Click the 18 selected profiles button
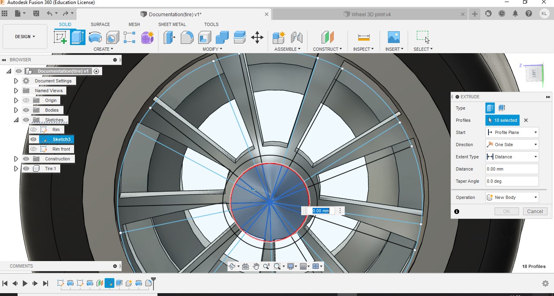554x296 pixels. (x=503, y=120)
